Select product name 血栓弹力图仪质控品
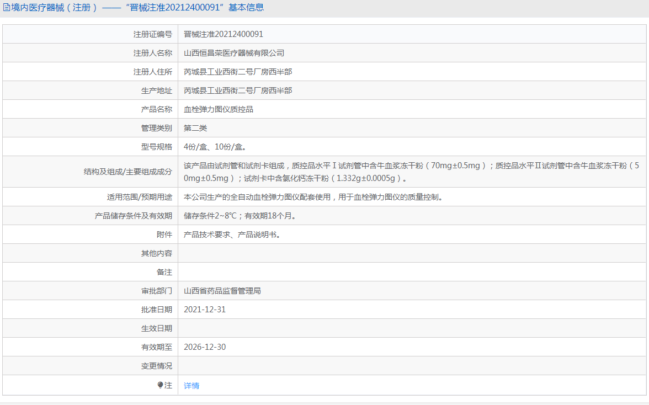This screenshot has height=405, width=649. pos(219,109)
